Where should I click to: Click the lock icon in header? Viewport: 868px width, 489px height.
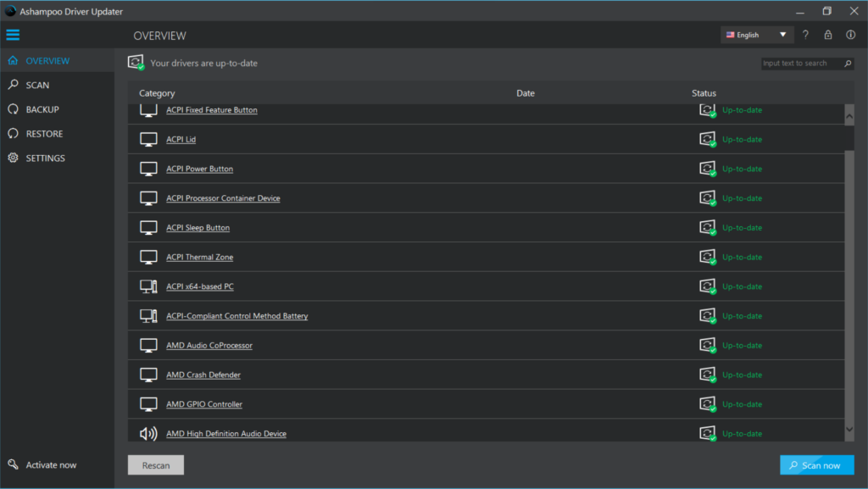pyautogui.click(x=828, y=35)
